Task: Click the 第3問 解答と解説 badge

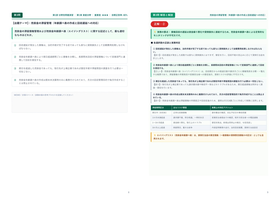Action: pos(163,15)
